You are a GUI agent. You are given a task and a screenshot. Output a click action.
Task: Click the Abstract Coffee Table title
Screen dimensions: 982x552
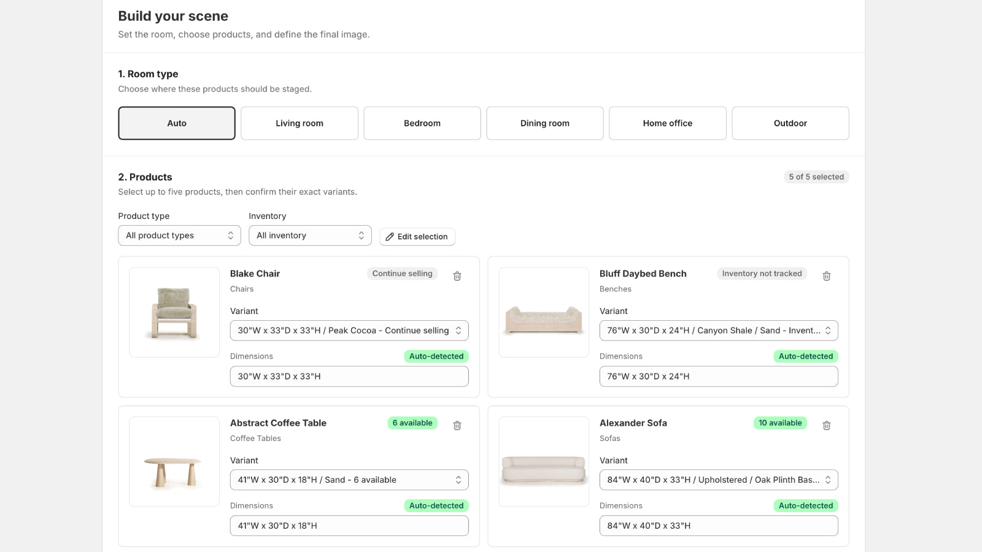(278, 423)
